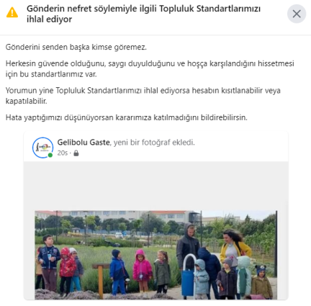Click the 20s post timestamp

point(63,153)
